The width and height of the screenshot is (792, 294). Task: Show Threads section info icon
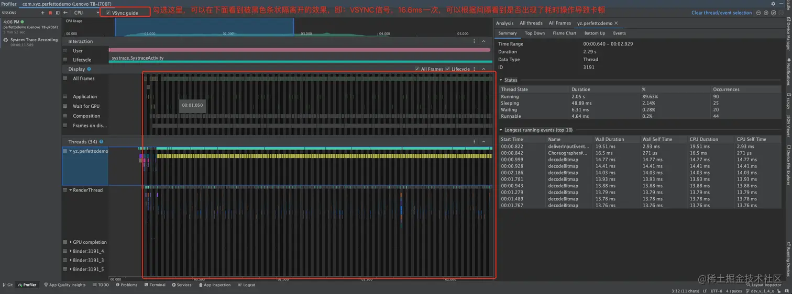(x=101, y=141)
